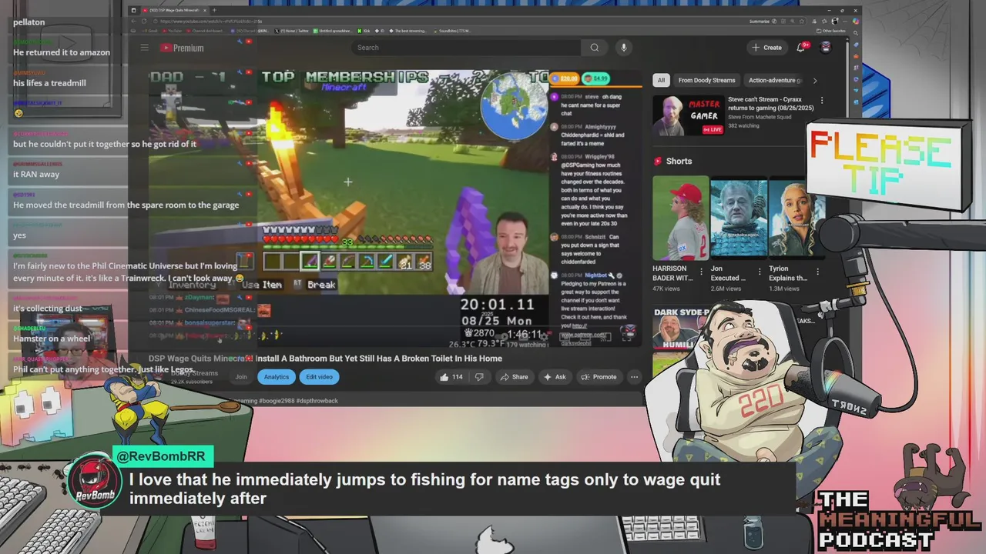Open options for the HARRISON BADER short
Screen dimensions: 986x554
(x=701, y=272)
